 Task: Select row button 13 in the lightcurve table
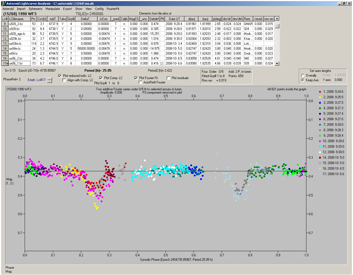point(5,44)
